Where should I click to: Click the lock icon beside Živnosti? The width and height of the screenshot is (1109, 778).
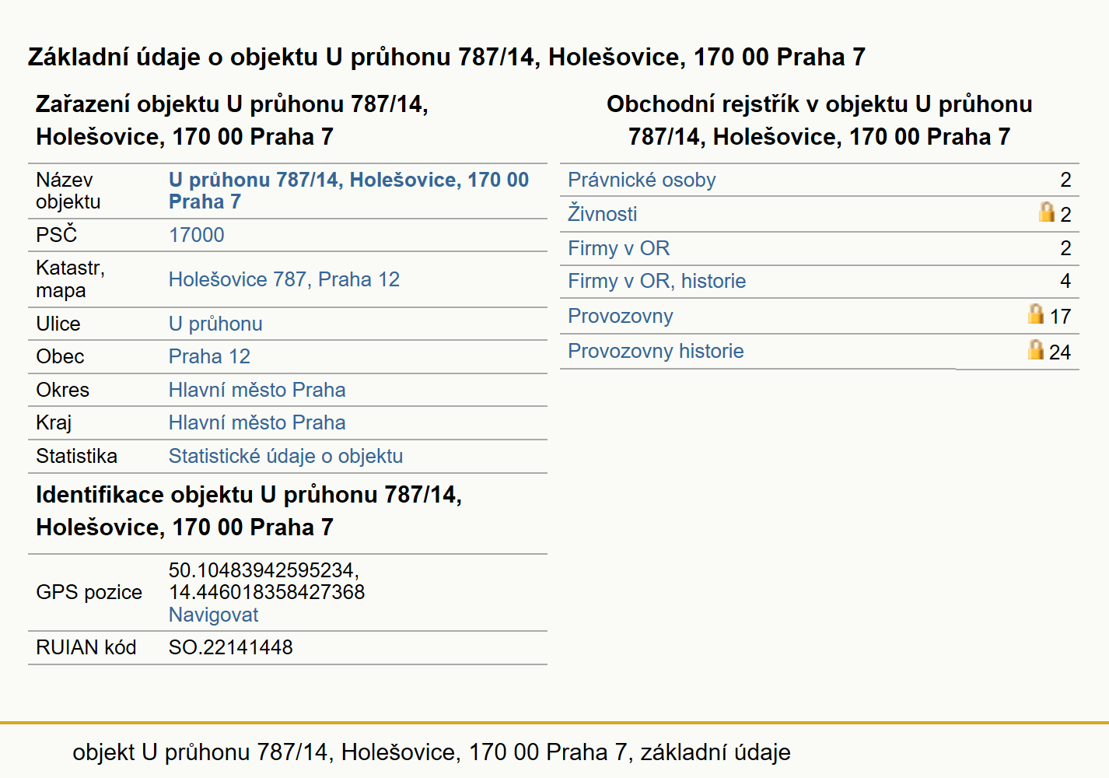(1047, 212)
